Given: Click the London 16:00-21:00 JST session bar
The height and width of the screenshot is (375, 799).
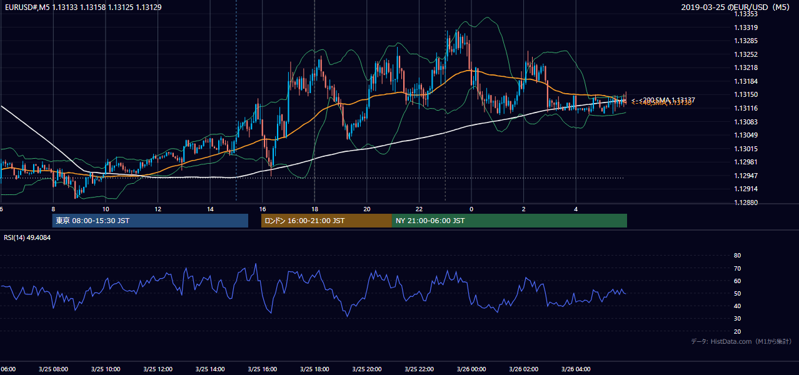Looking at the screenshot, I should pyautogui.click(x=326, y=221).
